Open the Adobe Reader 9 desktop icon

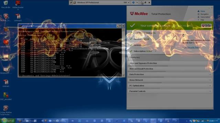18,5
